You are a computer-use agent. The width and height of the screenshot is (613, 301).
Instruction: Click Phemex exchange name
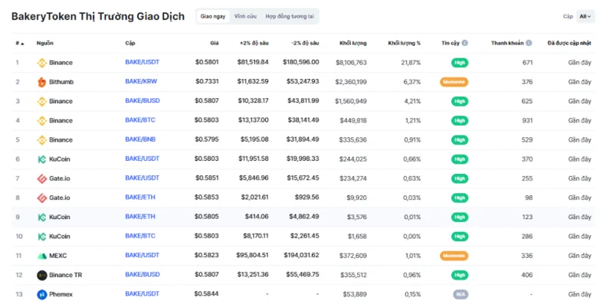click(61, 294)
